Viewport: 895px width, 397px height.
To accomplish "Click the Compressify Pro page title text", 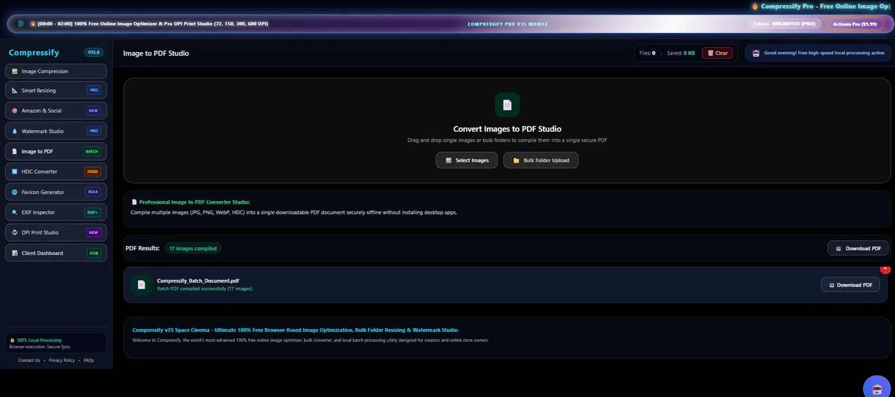I will [825, 6].
